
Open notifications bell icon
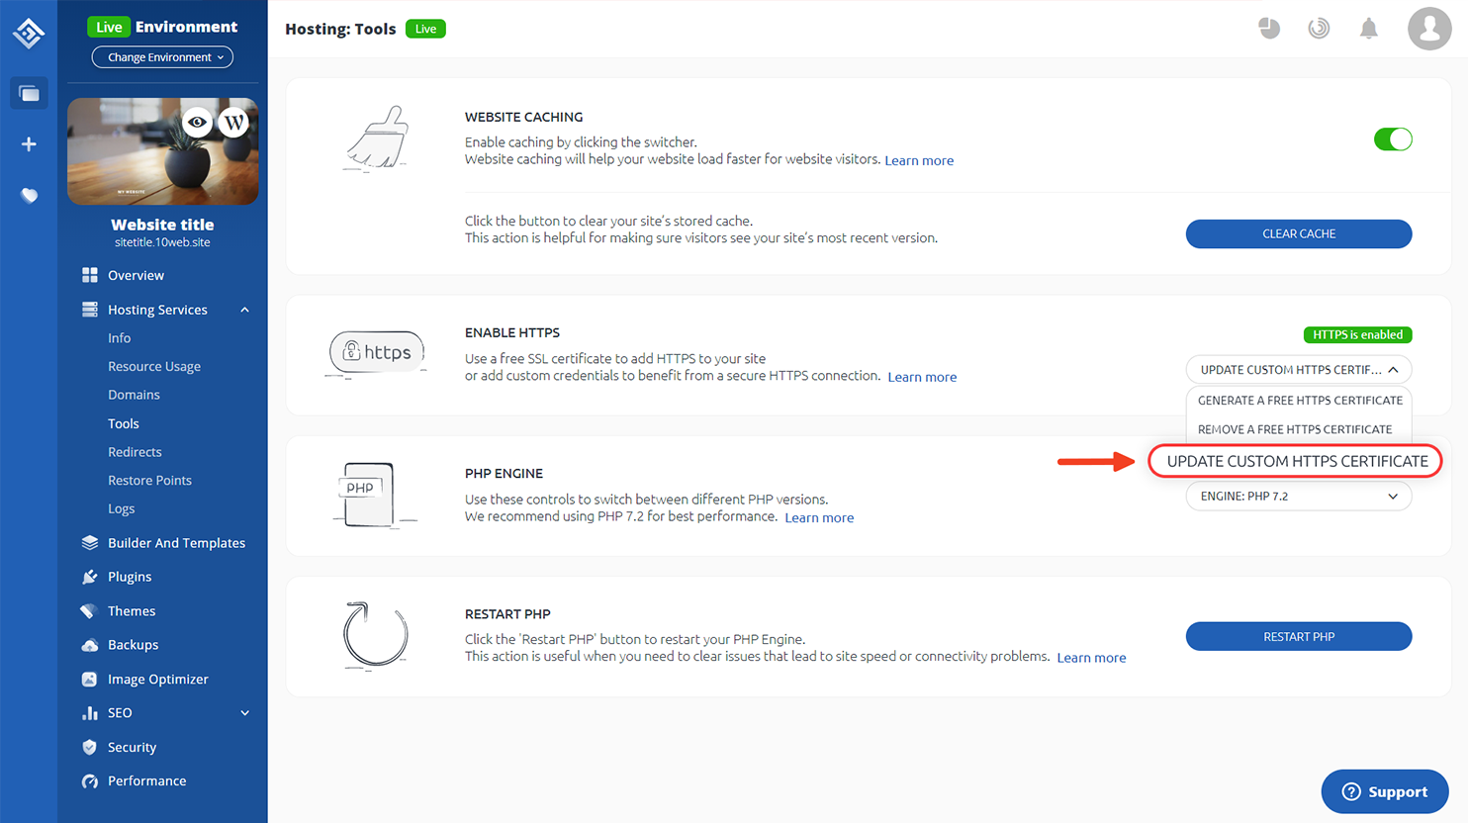[1369, 29]
